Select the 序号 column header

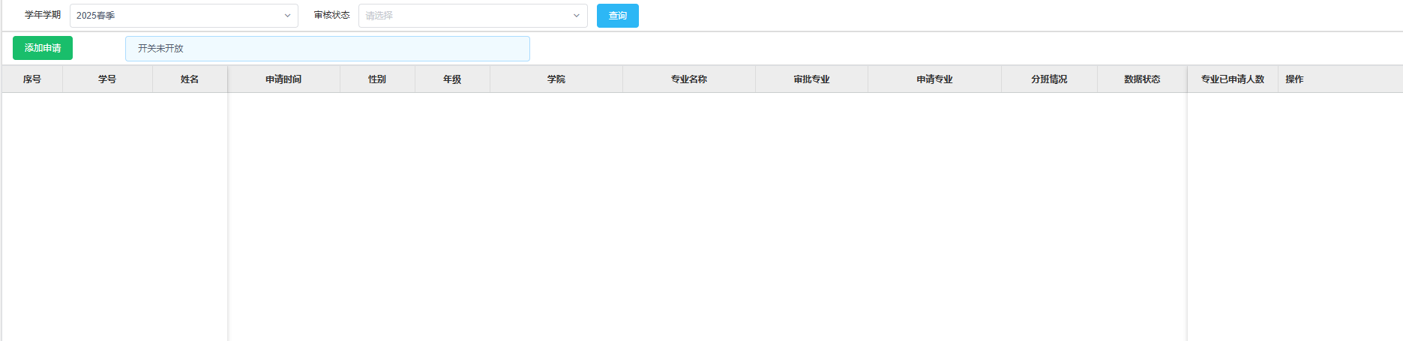32,79
